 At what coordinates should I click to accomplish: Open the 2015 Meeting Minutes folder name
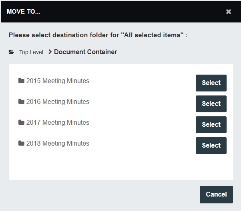pos(58,81)
